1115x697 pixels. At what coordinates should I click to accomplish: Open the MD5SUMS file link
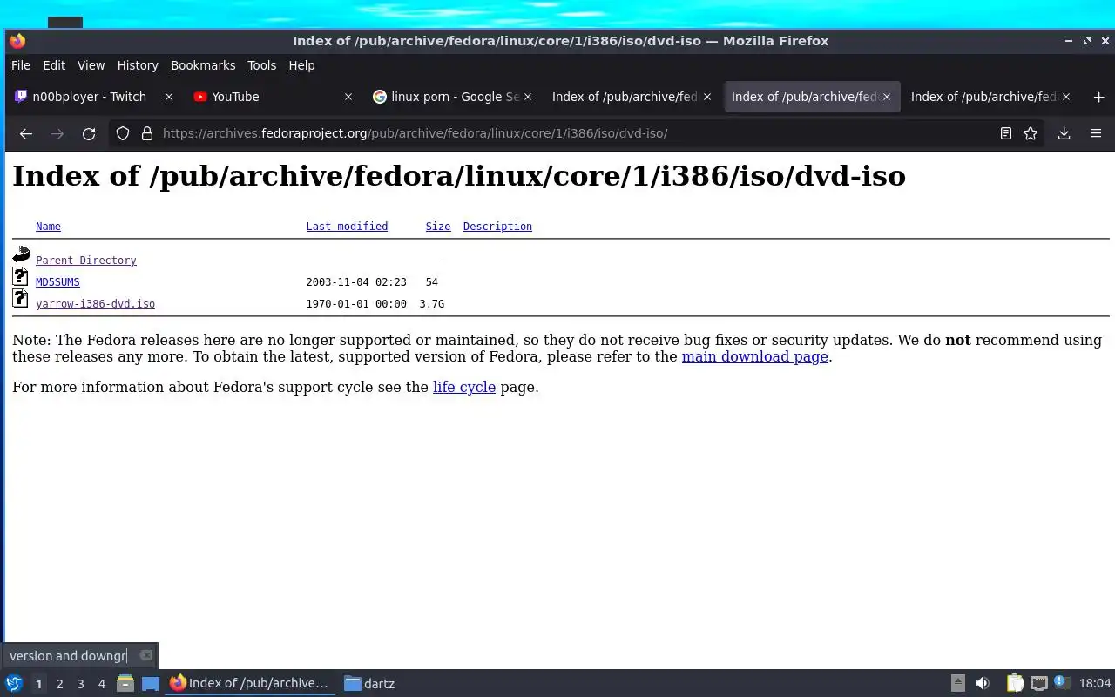(x=57, y=282)
